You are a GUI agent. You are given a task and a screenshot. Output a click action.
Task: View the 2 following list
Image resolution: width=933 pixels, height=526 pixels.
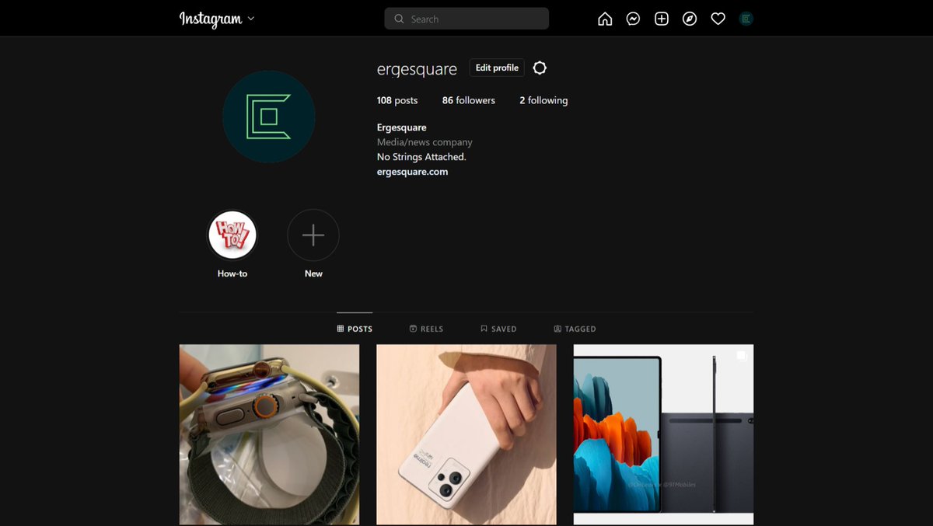click(543, 100)
